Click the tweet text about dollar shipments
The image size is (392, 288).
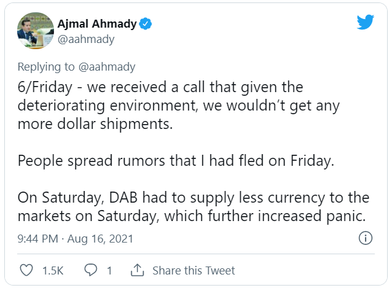179,106
